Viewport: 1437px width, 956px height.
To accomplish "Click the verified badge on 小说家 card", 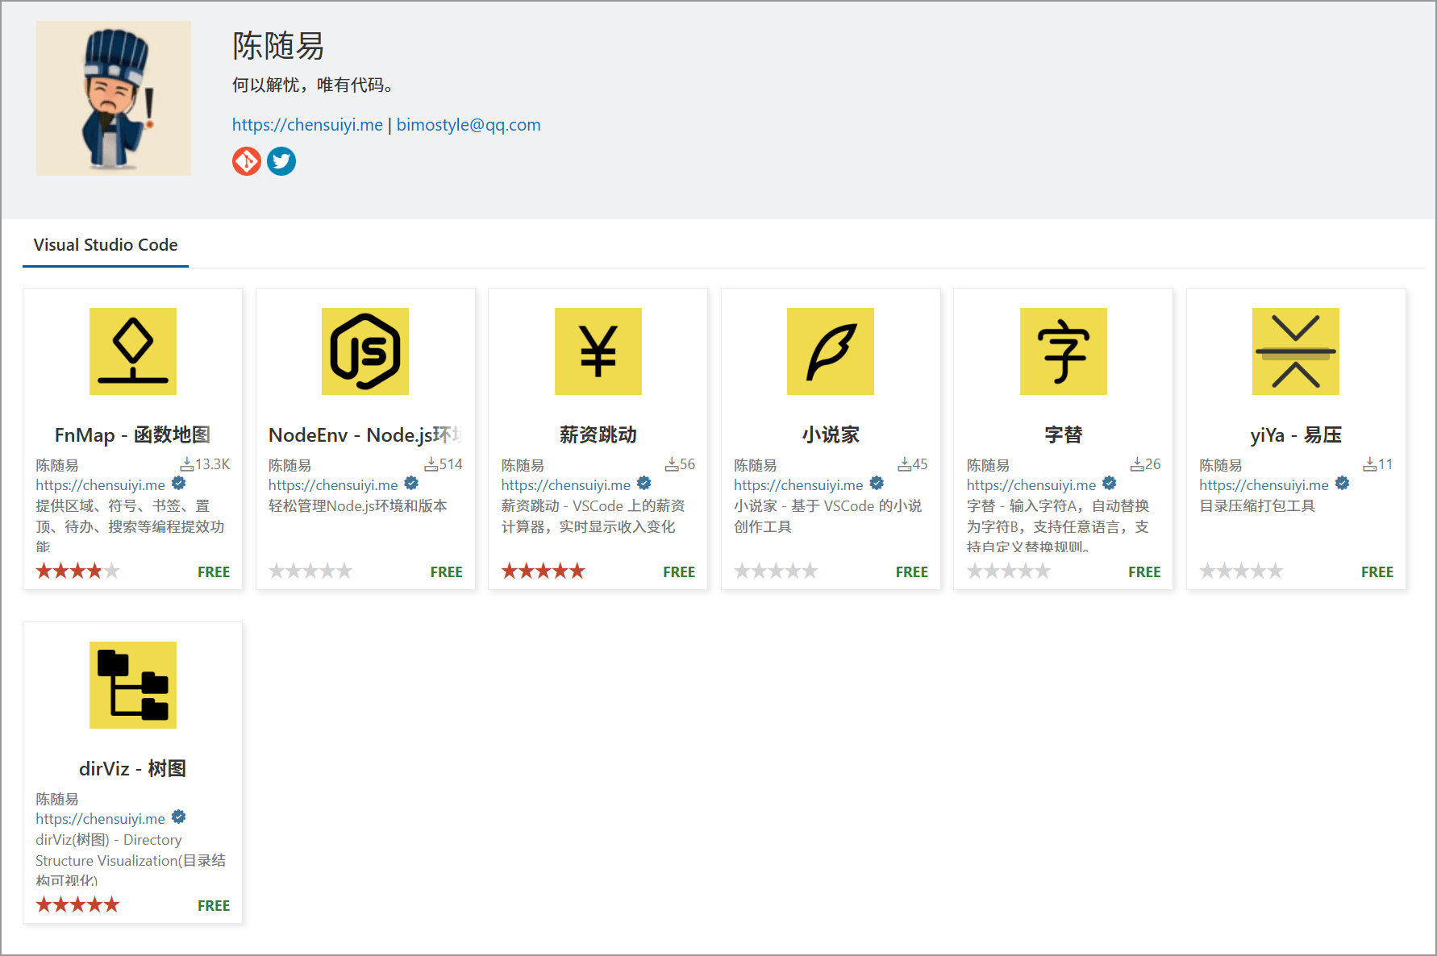I will [877, 484].
